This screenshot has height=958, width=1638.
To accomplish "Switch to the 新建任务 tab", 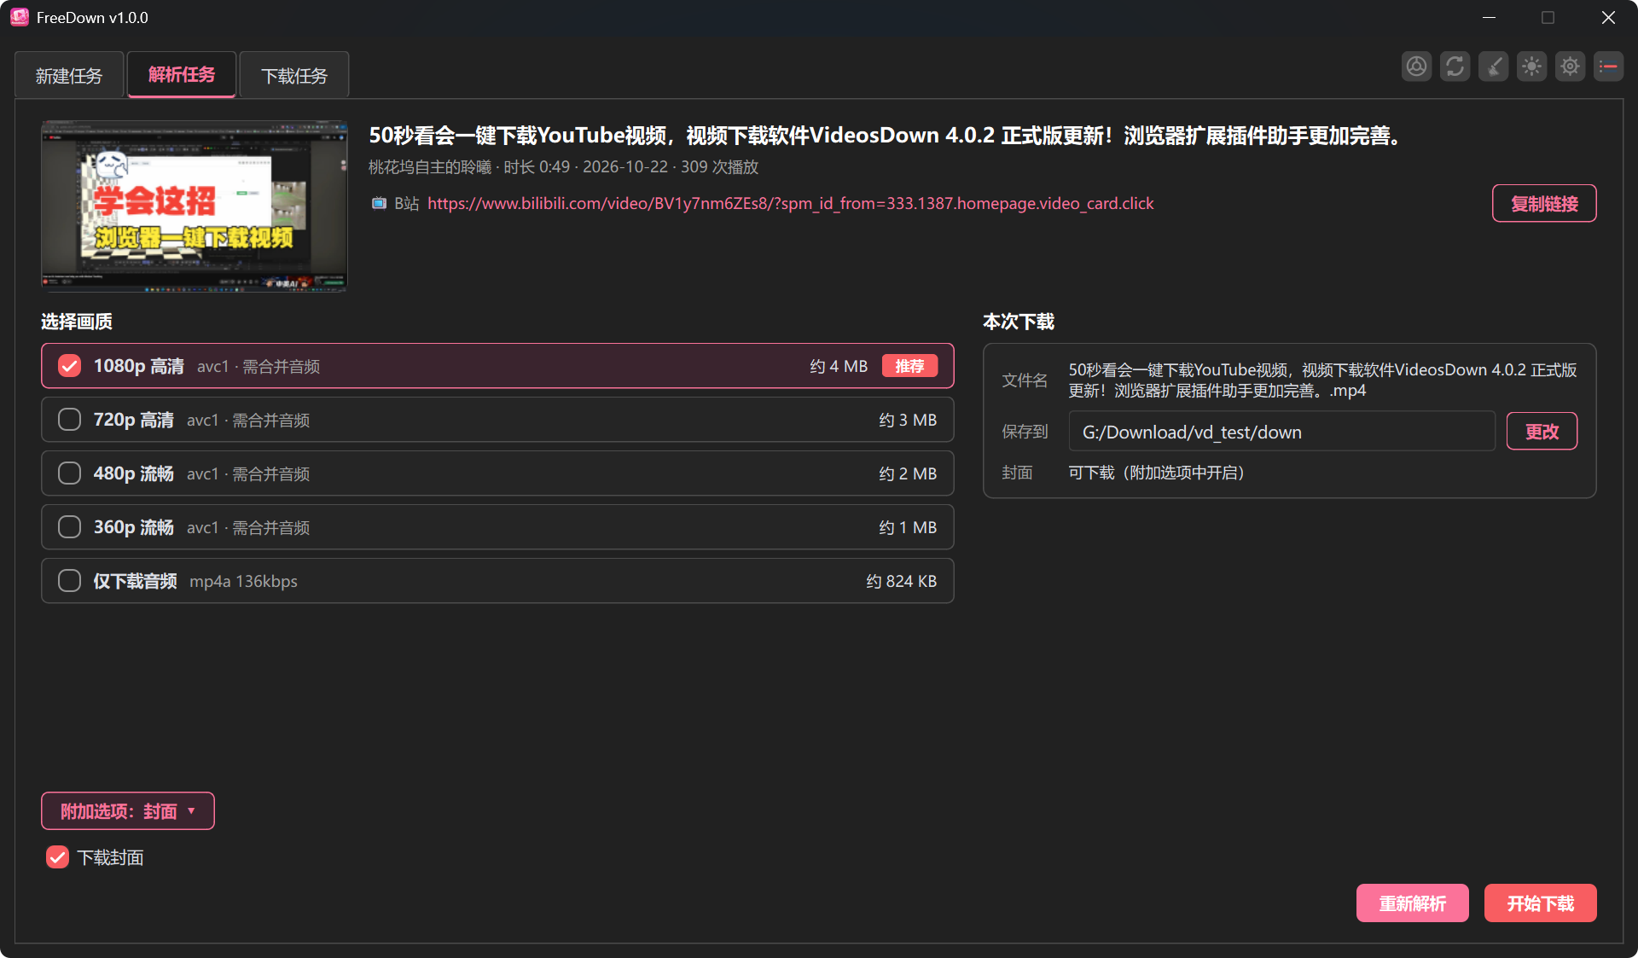I will [x=69, y=76].
